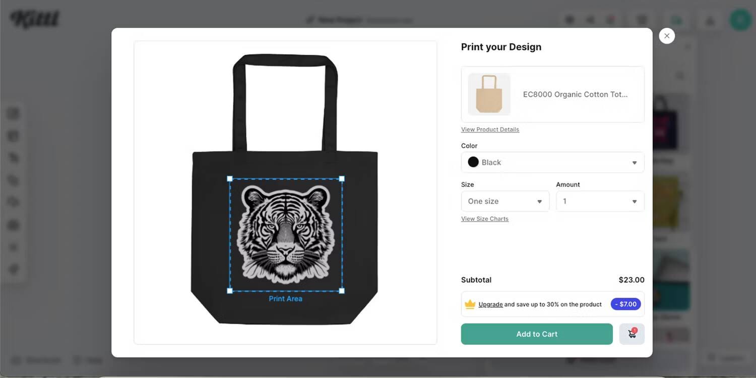Open the View Product Details link
756x378 pixels.
coord(490,130)
